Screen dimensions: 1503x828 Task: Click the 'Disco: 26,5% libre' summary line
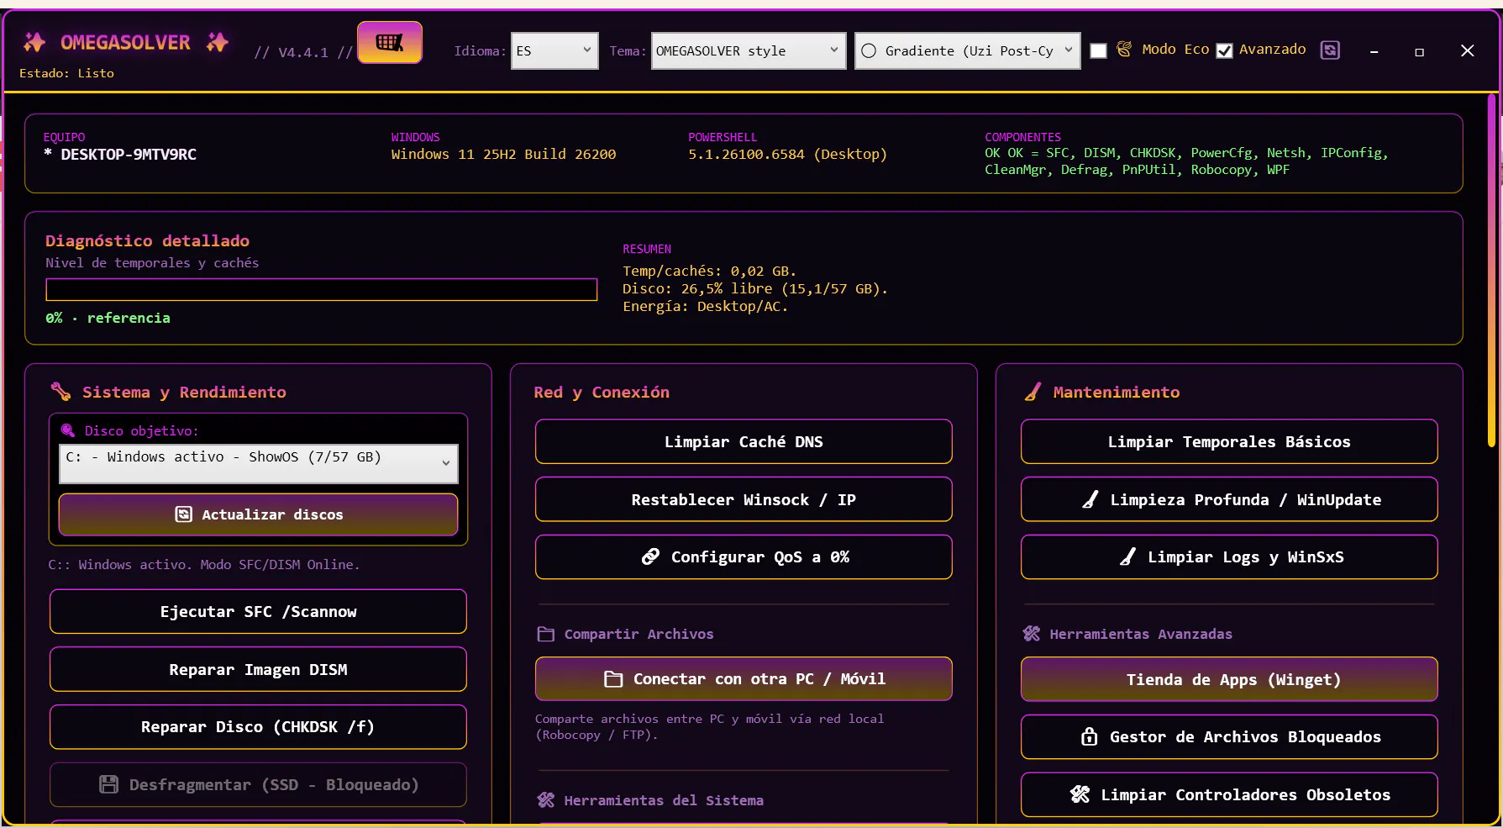point(754,289)
